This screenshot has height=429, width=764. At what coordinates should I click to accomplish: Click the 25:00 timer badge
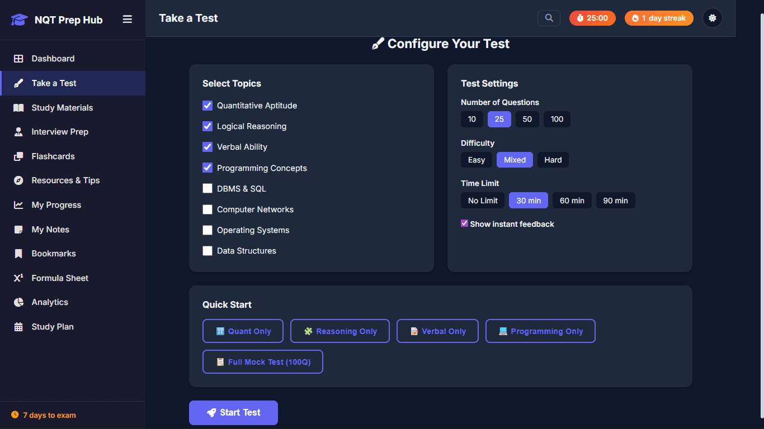(x=592, y=18)
